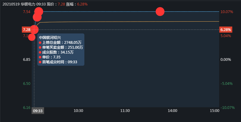
Task: Click the red 7.28 current price tag
Action: (x=26, y=30)
